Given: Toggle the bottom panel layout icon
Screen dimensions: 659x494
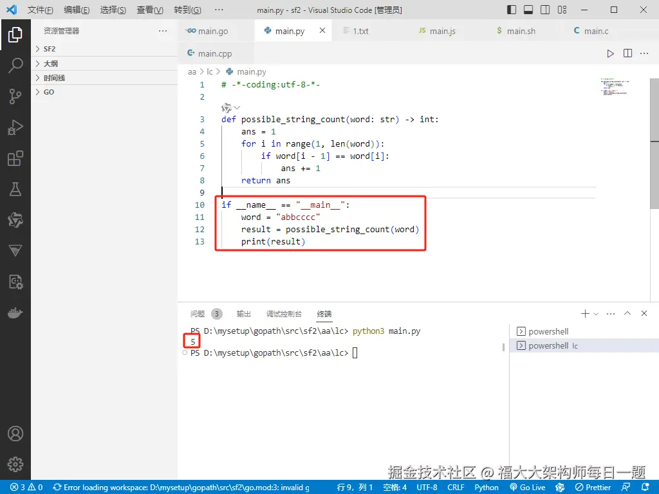Looking at the screenshot, I should tap(528, 10).
